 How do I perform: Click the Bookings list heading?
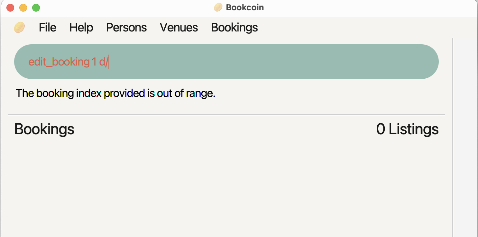(x=44, y=129)
